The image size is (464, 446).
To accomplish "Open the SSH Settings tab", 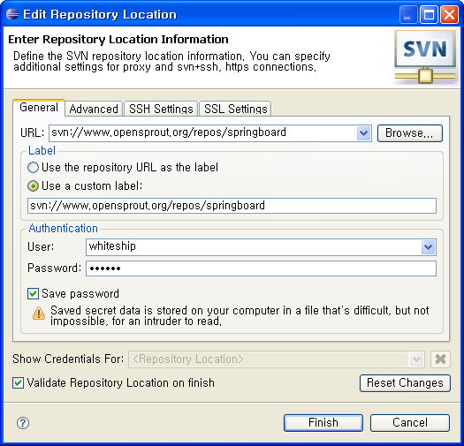I will click(x=161, y=109).
